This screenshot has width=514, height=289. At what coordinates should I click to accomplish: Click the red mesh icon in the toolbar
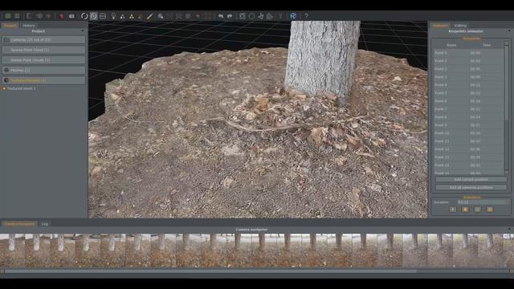tap(62, 16)
